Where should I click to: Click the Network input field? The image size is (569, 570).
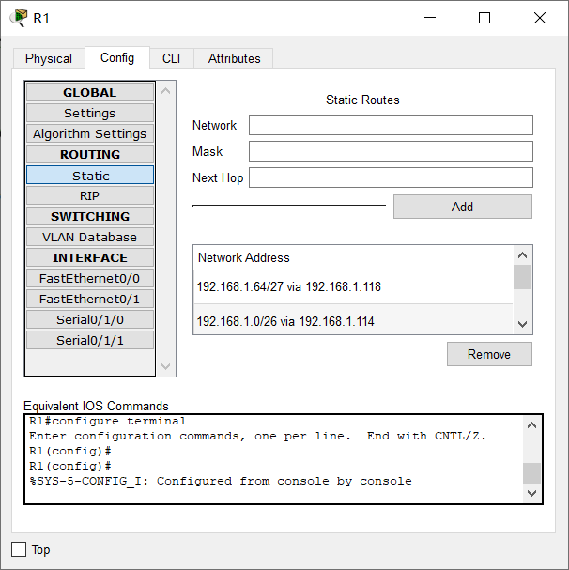pos(391,125)
